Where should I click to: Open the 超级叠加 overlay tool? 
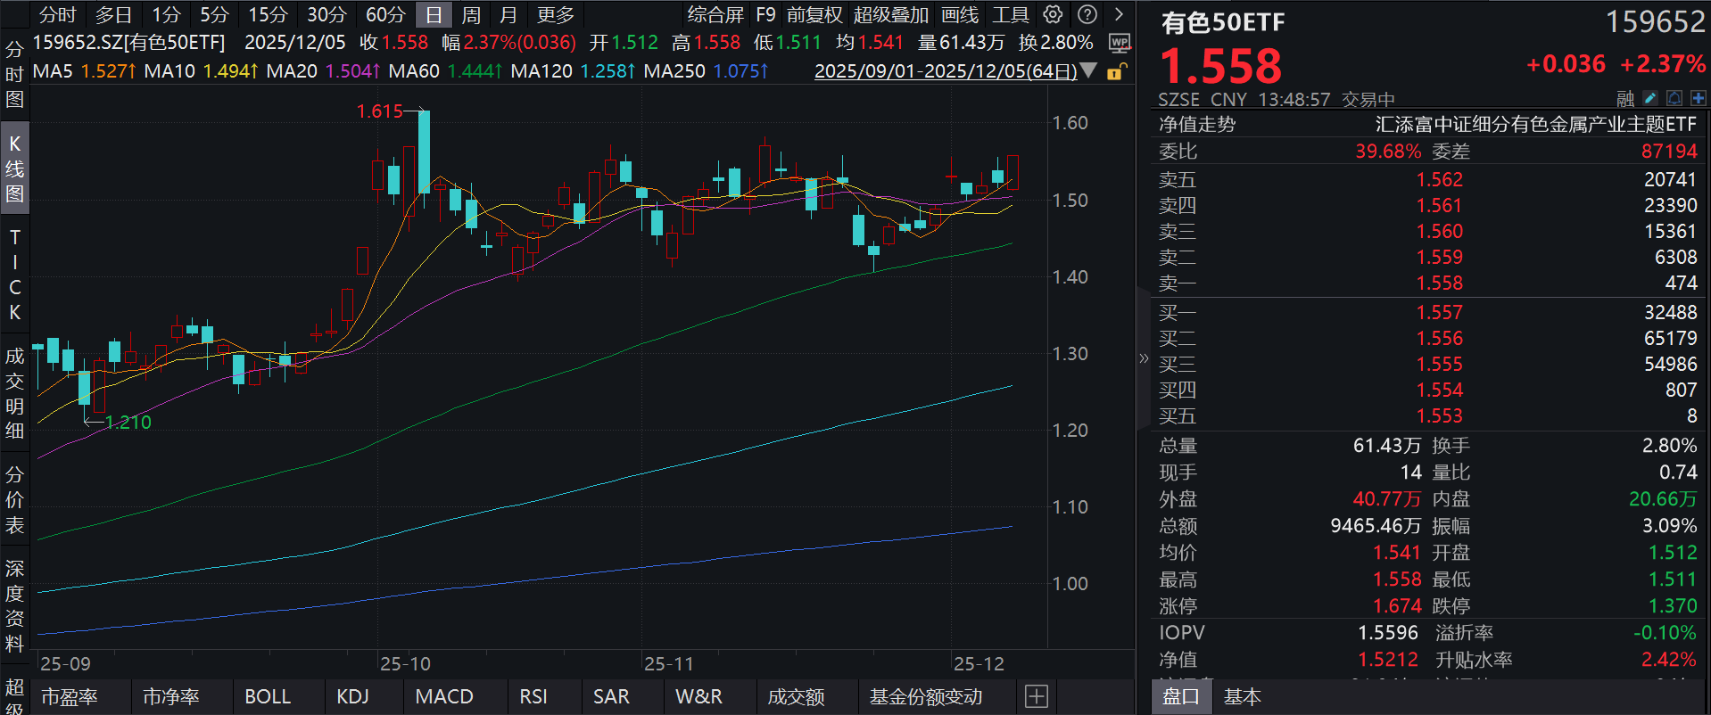(x=890, y=15)
